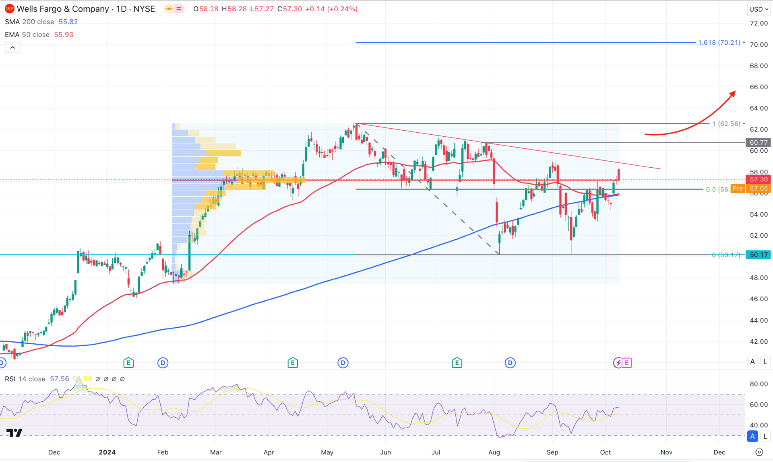The image size is (773, 462).
Task: Click the 72.00 price scale value
Action: point(759,23)
